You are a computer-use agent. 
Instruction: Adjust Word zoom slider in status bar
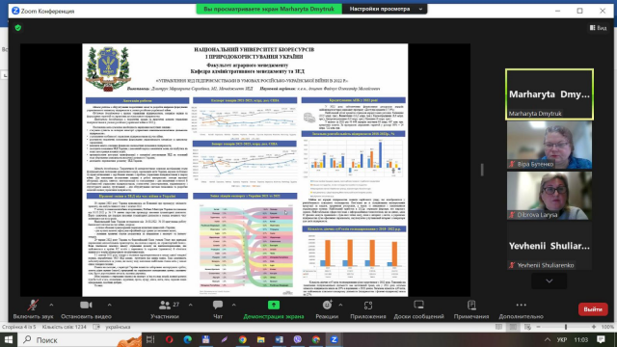(x=566, y=327)
